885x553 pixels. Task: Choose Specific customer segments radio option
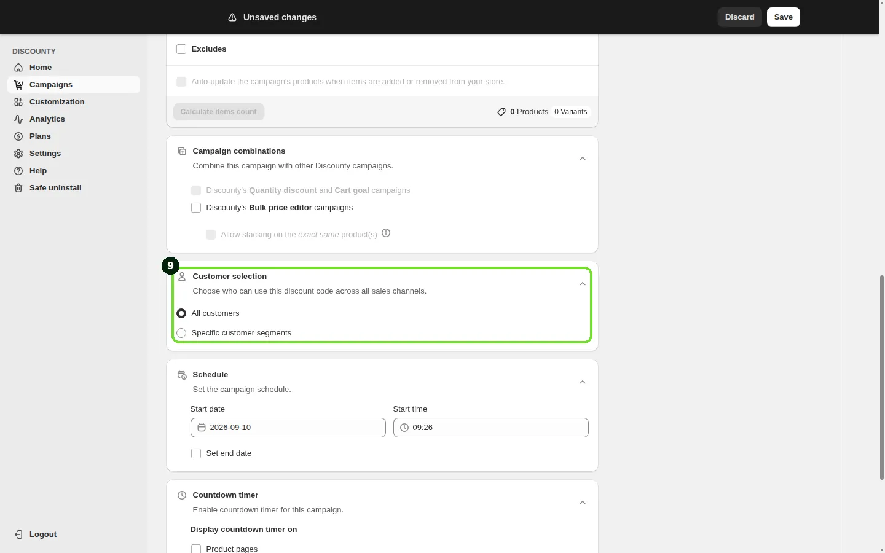[x=181, y=333]
